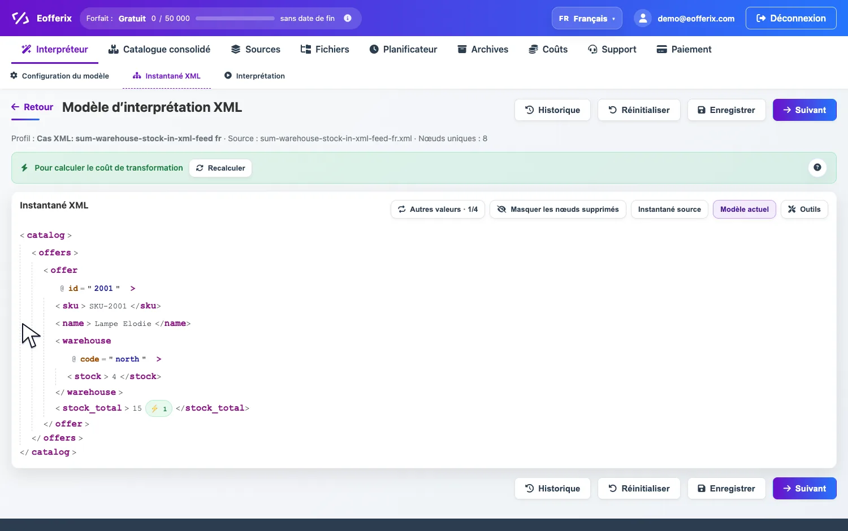848x531 pixels.
Task: Click the top Enregistrer button
Action: click(726, 110)
